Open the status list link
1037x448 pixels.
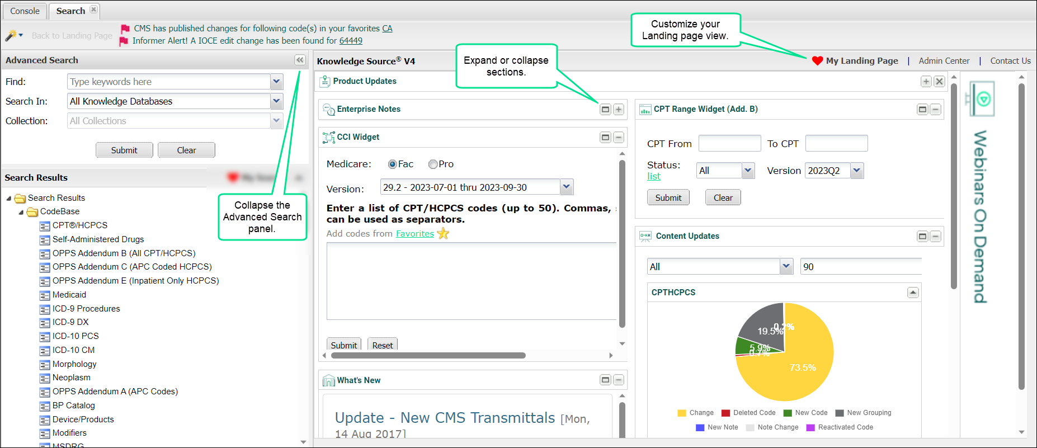point(654,177)
